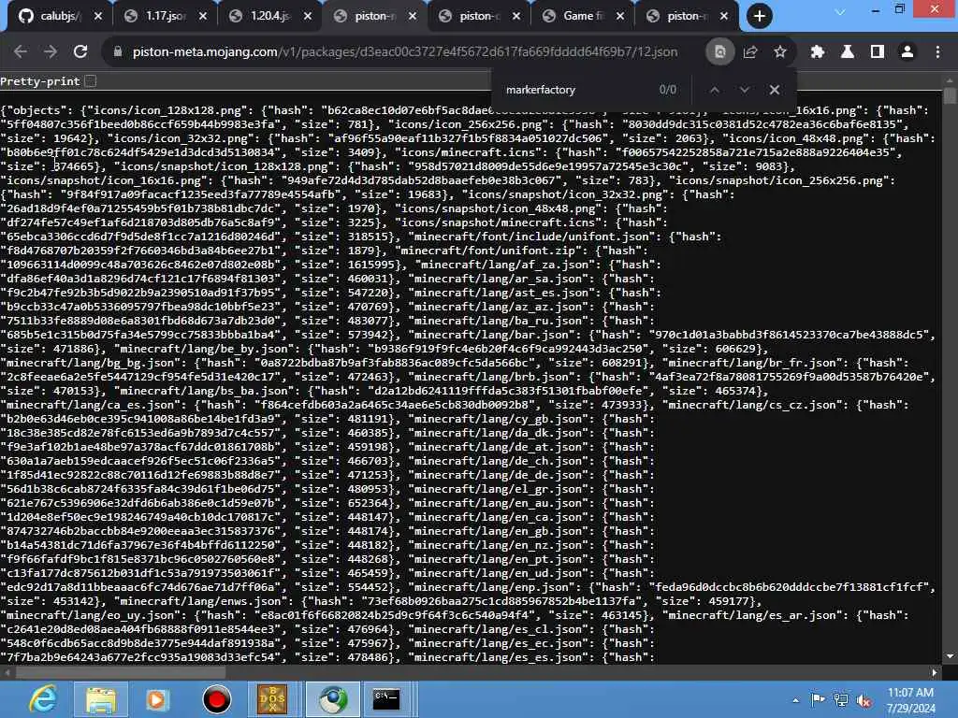Click the vertical scrollbar thumb
The image size is (958, 718).
pyautogui.click(x=950, y=95)
